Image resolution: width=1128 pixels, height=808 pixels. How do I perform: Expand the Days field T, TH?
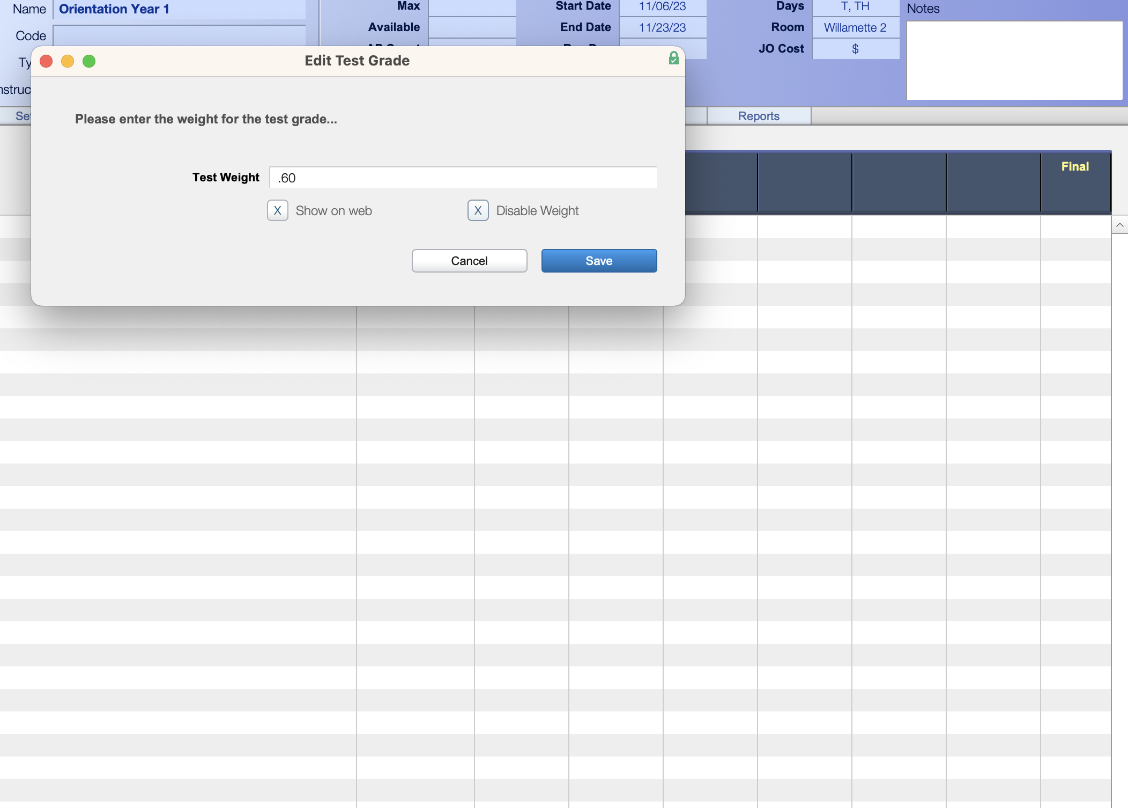pos(856,7)
